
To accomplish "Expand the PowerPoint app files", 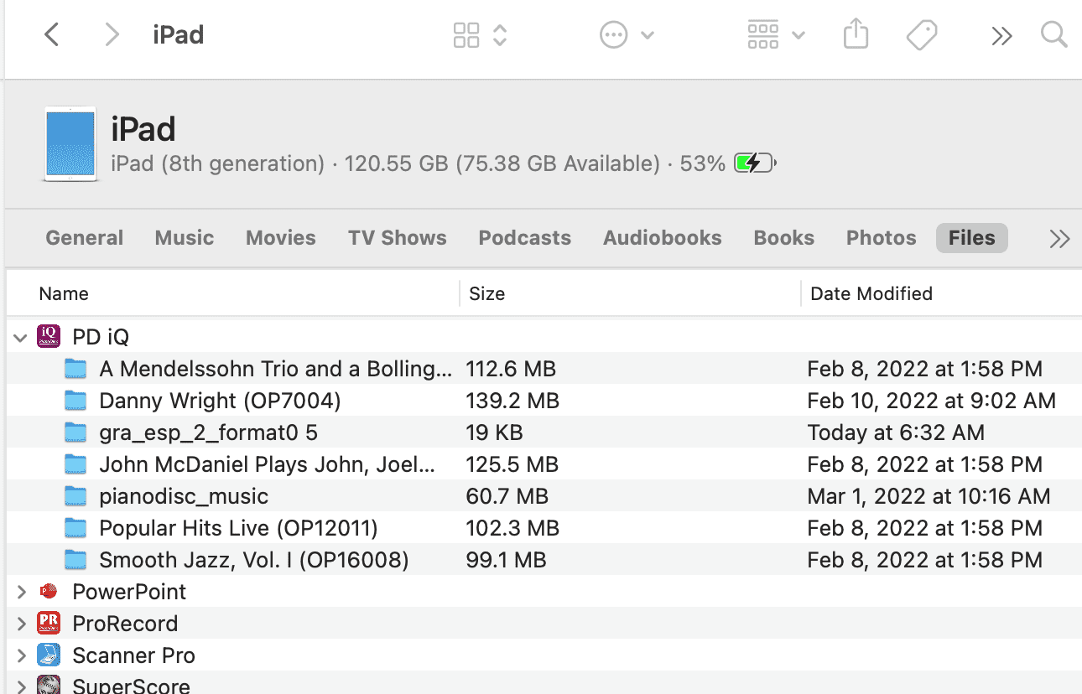I will 21,592.
